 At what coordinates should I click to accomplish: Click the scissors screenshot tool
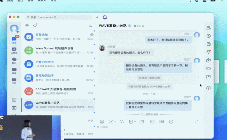click(x=111, y=122)
